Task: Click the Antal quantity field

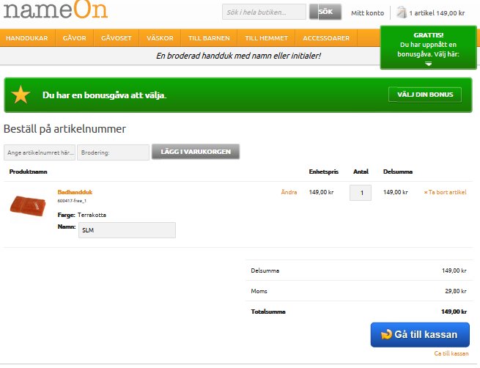Action: tap(361, 193)
